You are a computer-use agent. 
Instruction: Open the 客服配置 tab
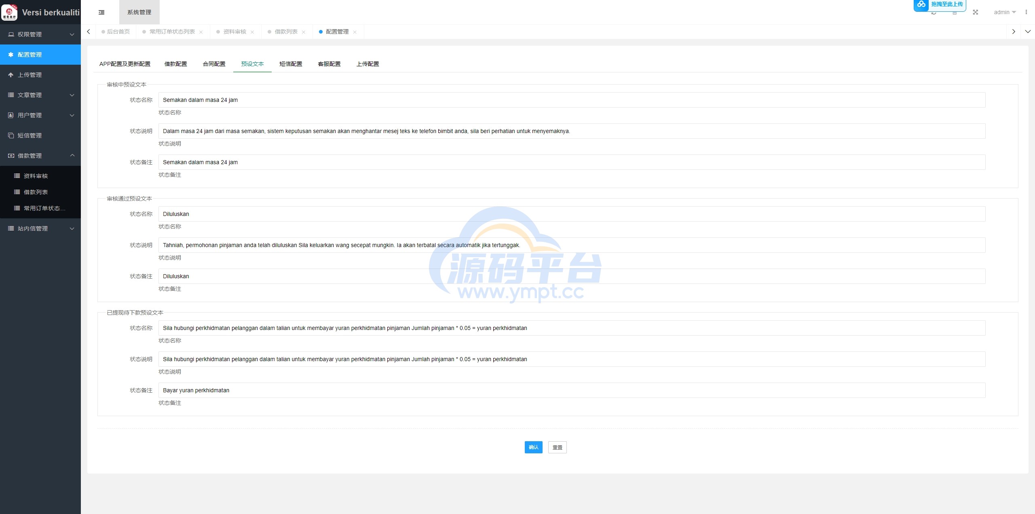pyautogui.click(x=330, y=64)
